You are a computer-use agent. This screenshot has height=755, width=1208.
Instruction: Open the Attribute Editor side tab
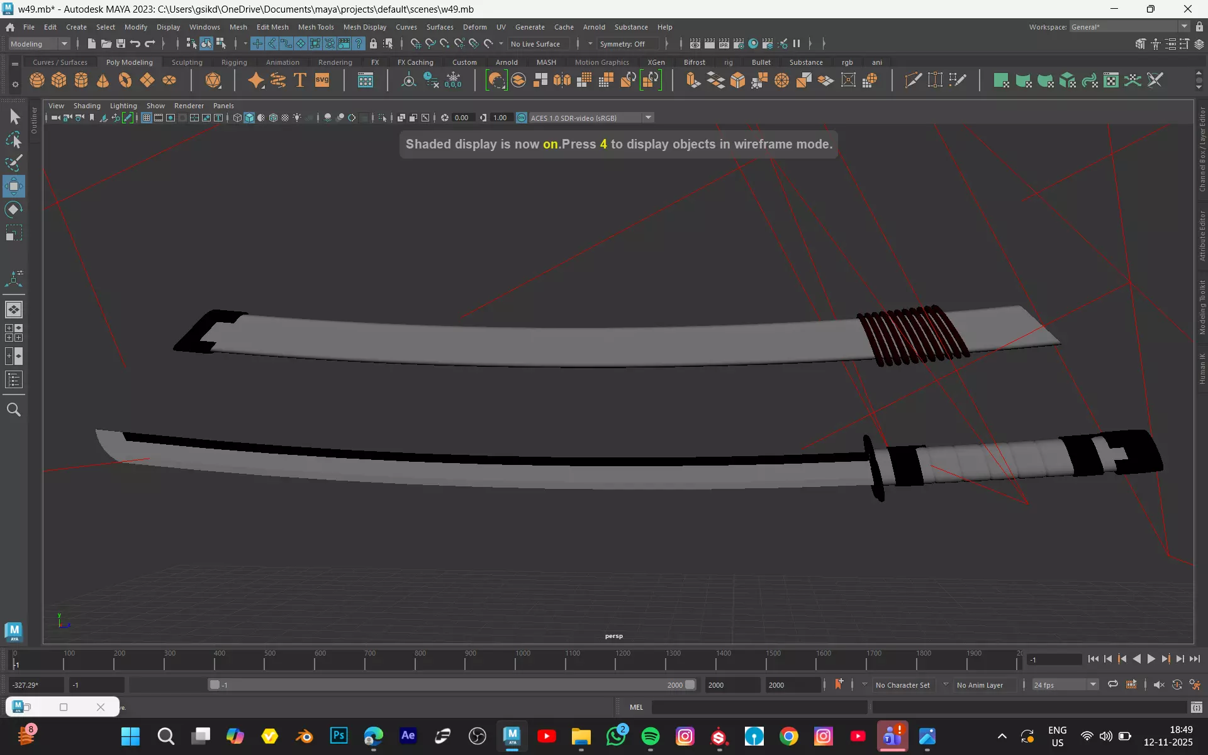[x=1202, y=236]
